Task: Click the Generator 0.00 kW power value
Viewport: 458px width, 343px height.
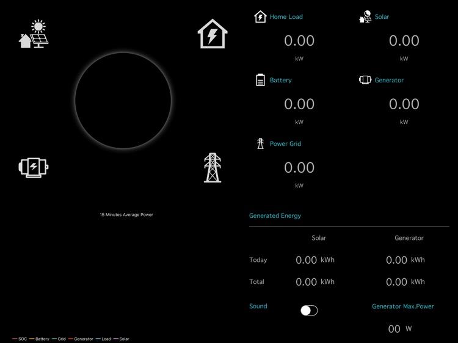Action: (404, 104)
